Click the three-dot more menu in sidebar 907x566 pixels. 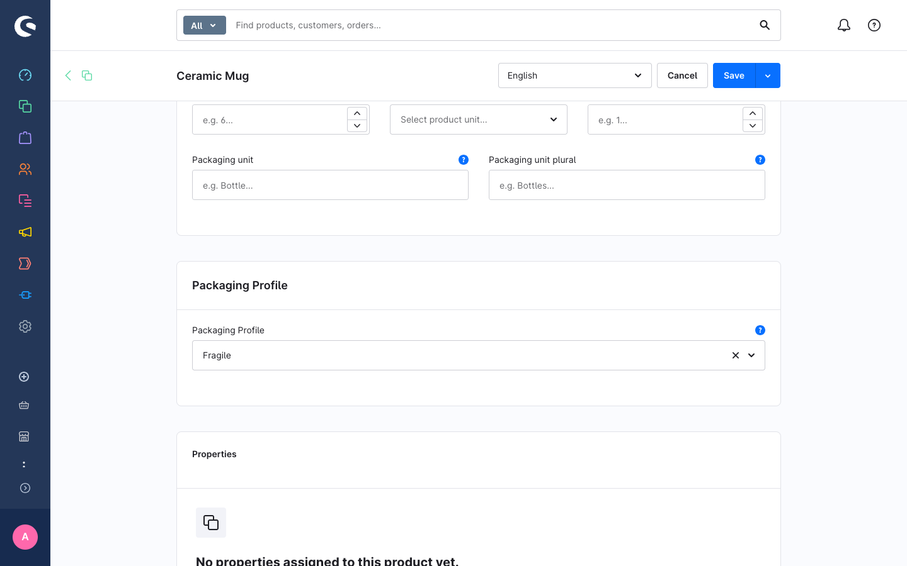tap(24, 465)
